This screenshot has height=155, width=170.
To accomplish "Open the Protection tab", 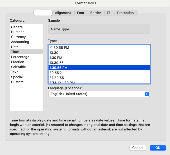I will click(125, 13).
